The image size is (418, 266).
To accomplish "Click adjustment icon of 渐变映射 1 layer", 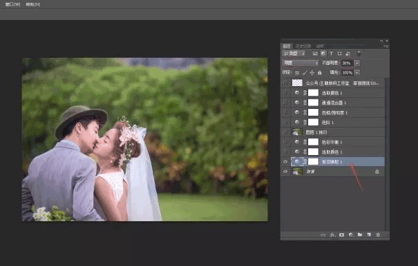I will [296, 161].
